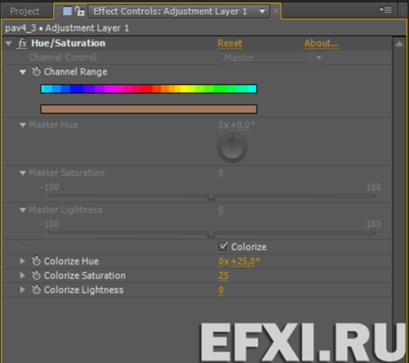The image size is (409, 363).
Task: Click the Master Hue angle dial
Action: pos(232,148)
